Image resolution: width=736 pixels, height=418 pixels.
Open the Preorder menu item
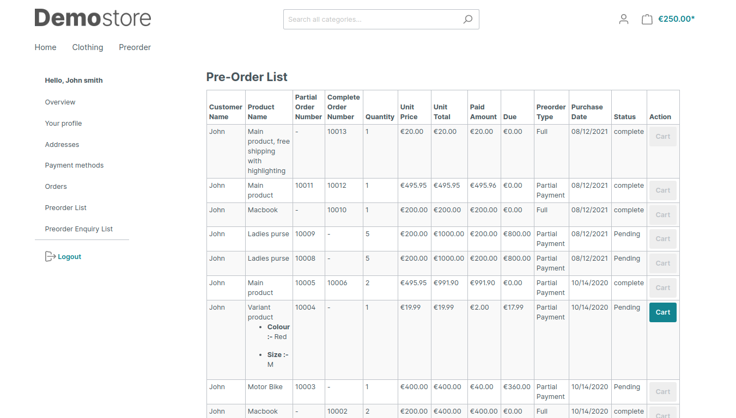(x=135, y=47)
